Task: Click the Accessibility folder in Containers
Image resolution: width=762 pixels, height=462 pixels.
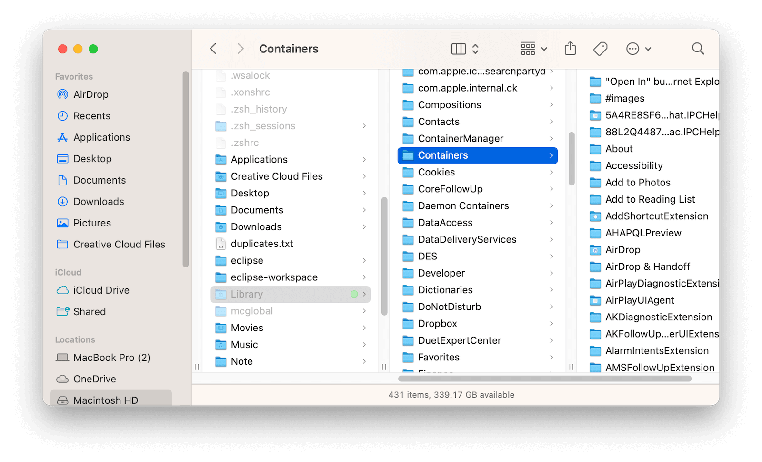Action: [634, 165]
